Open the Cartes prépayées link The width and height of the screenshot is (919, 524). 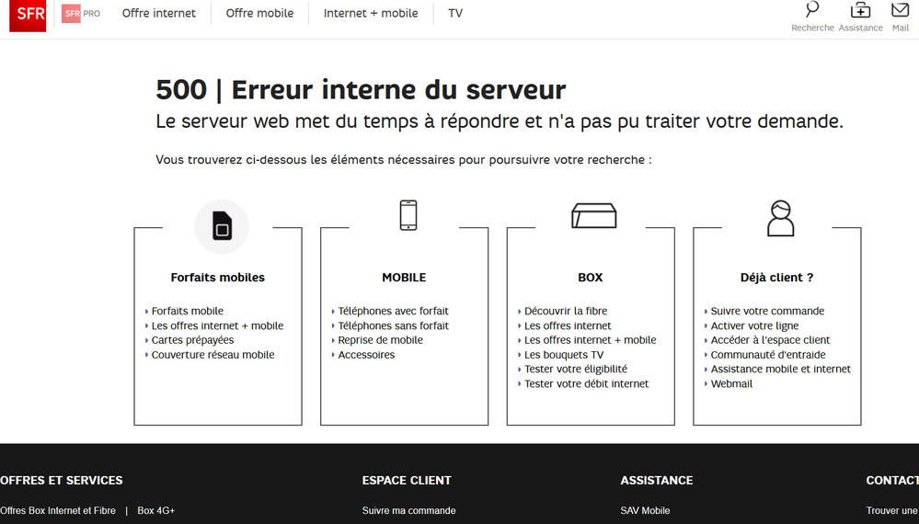[x=192, y=340]
